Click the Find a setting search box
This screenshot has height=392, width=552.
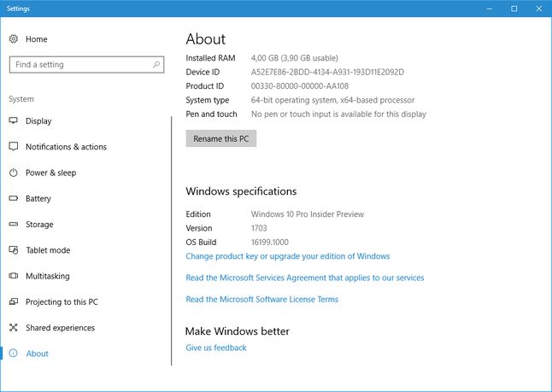86,64
